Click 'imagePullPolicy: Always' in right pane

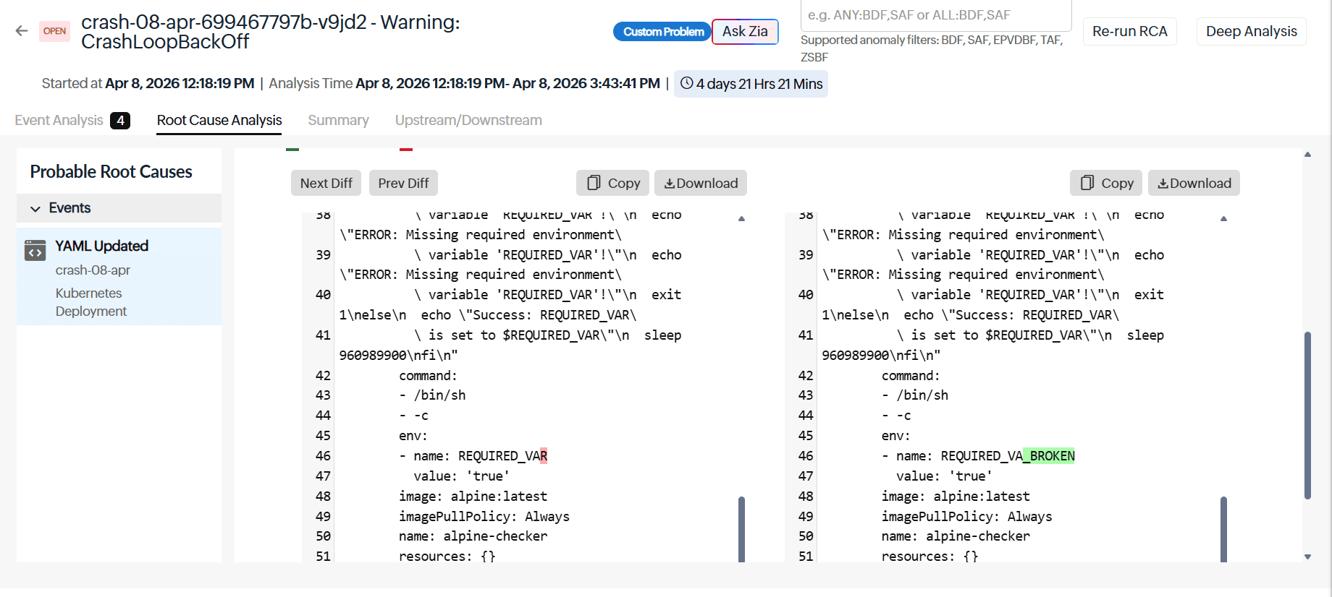click(x=966, y=517)
